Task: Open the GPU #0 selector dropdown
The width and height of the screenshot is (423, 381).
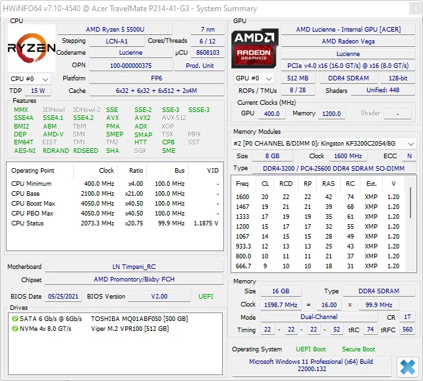Action: (x=254, y=78)
